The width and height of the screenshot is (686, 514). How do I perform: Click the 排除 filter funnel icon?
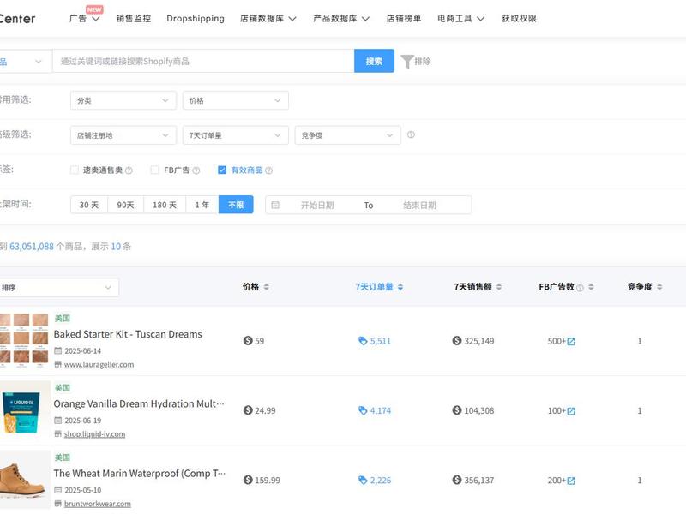point(406,61)
